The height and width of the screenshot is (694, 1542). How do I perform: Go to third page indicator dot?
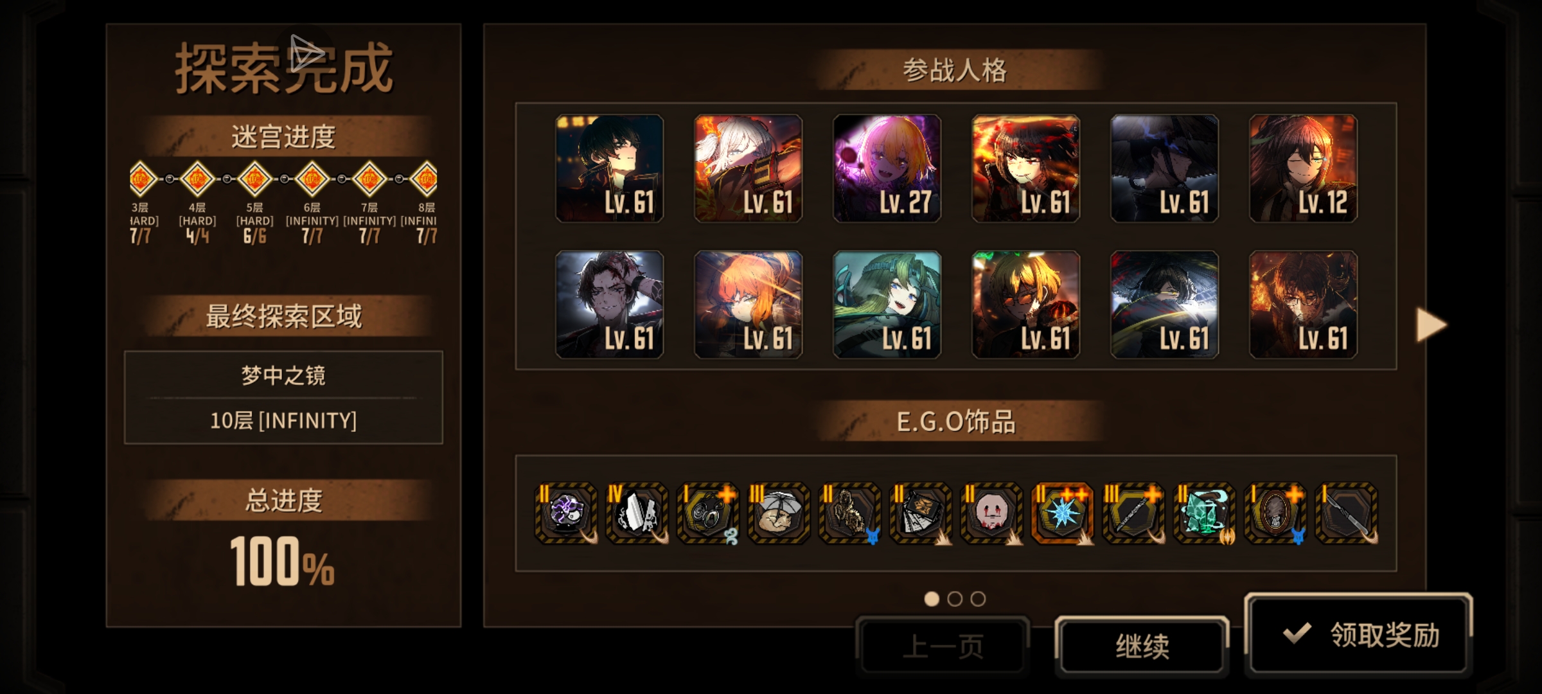click(x=978, y=599)
